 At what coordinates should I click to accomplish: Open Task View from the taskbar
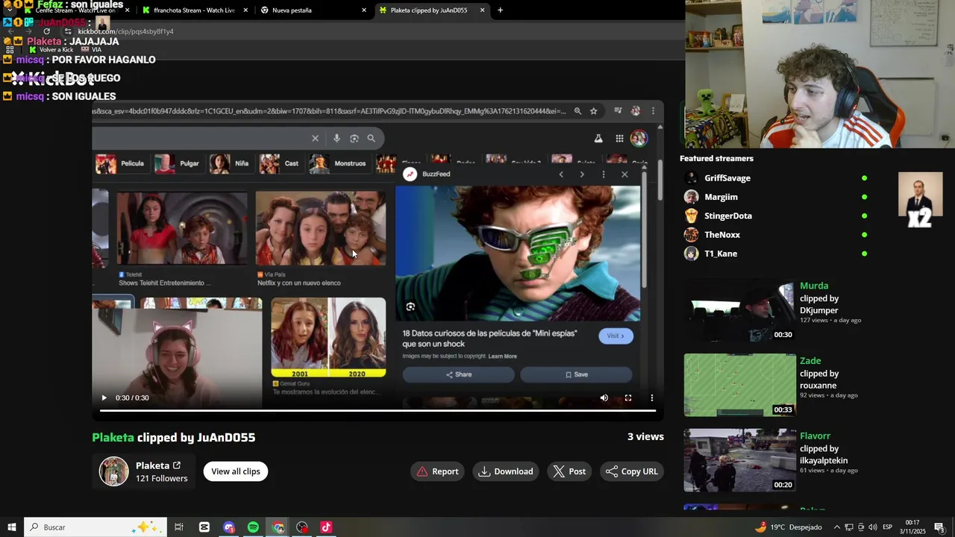(x=179, y=527)
